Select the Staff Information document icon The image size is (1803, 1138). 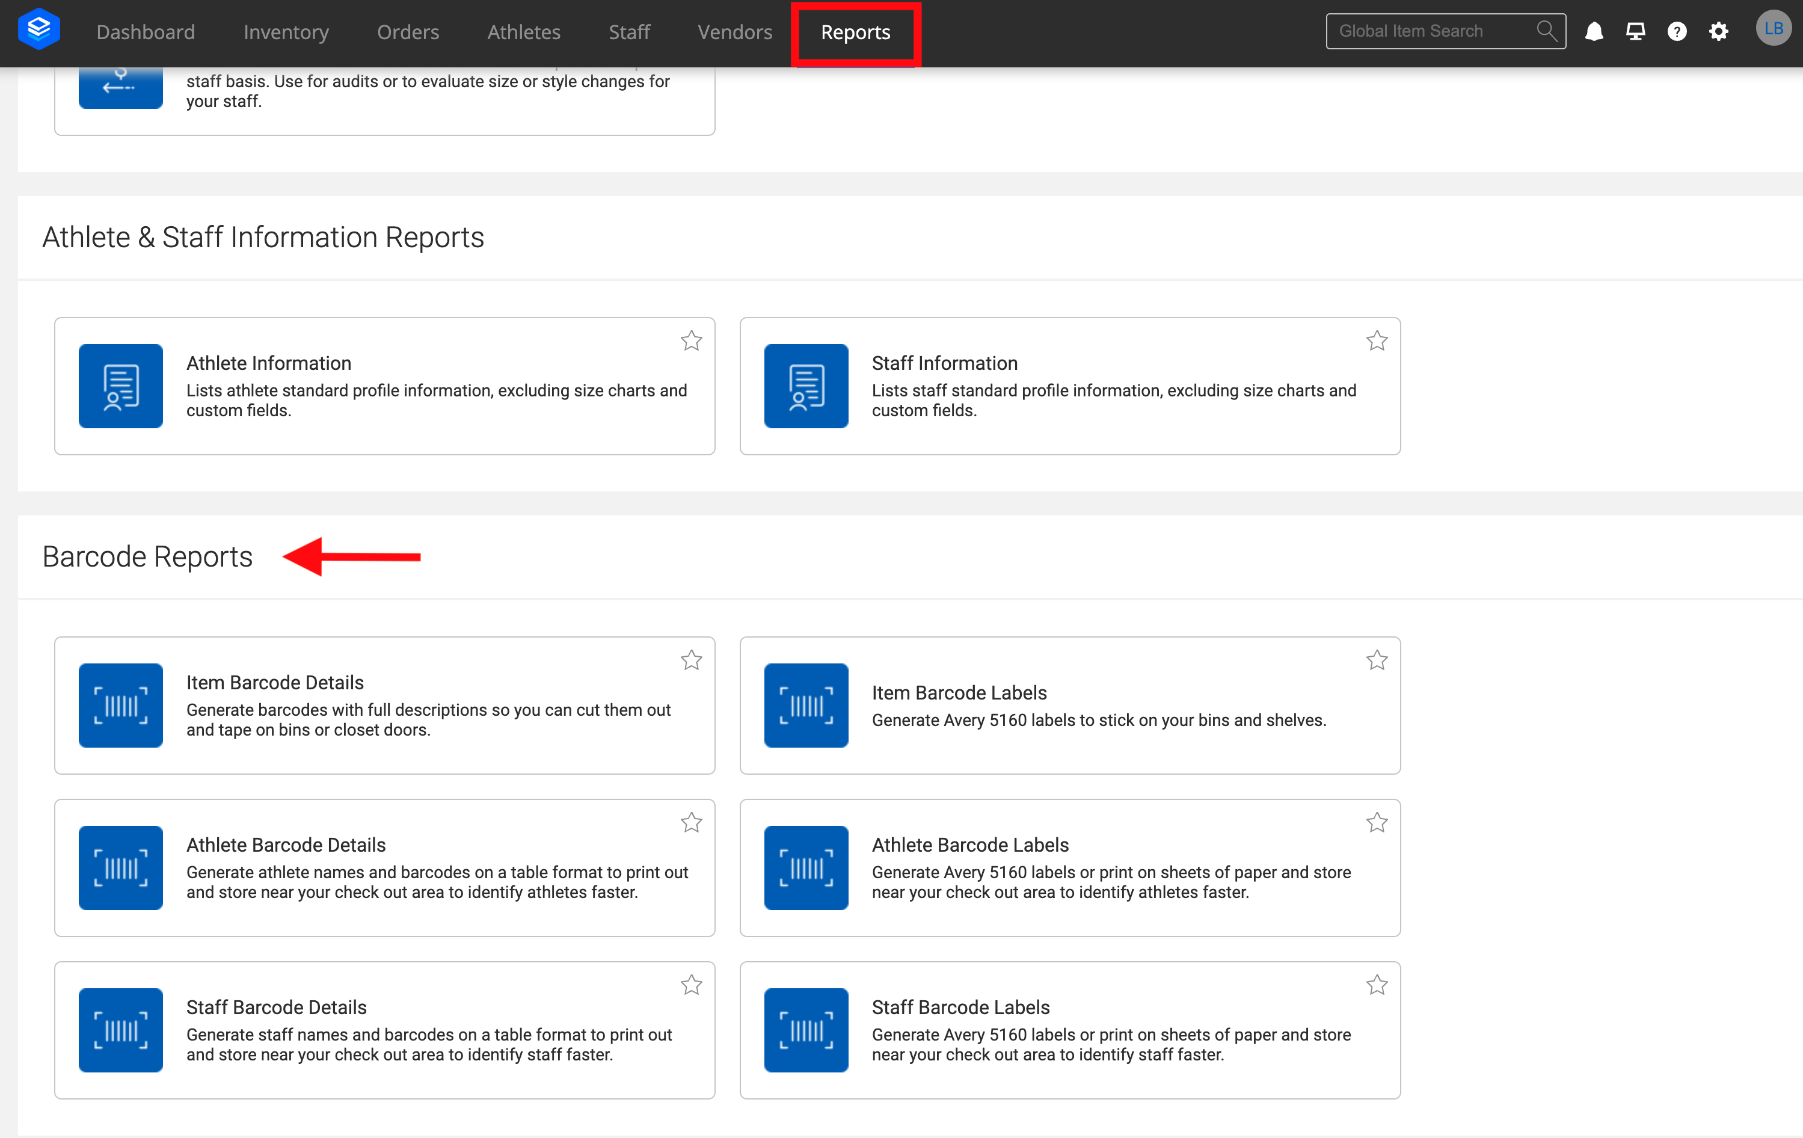point(806,386)
